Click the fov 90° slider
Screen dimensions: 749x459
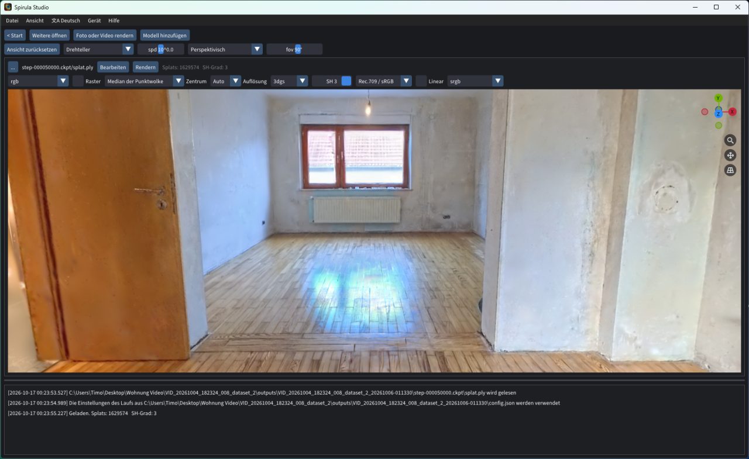pyautogui.click(x=294, y=49)
